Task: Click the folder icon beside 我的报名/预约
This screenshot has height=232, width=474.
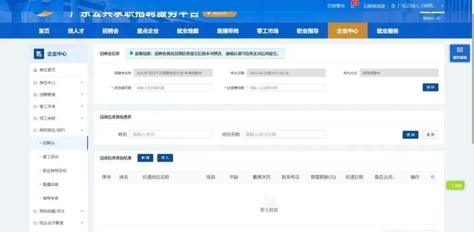Action: coord(36,130)
